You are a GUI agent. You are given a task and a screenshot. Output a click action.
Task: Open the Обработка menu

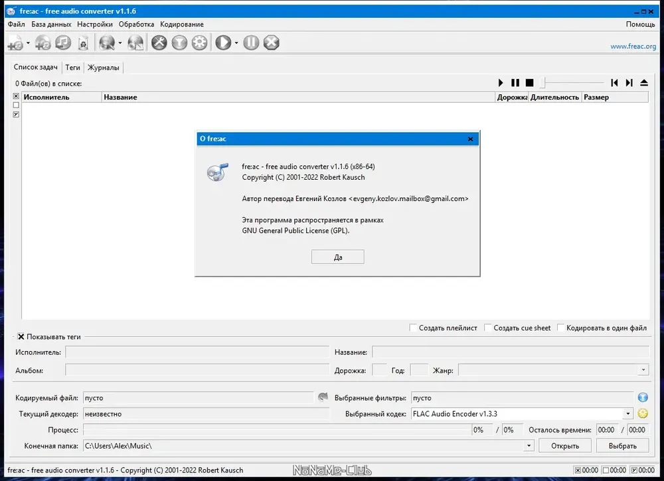(x=136, y=24)
